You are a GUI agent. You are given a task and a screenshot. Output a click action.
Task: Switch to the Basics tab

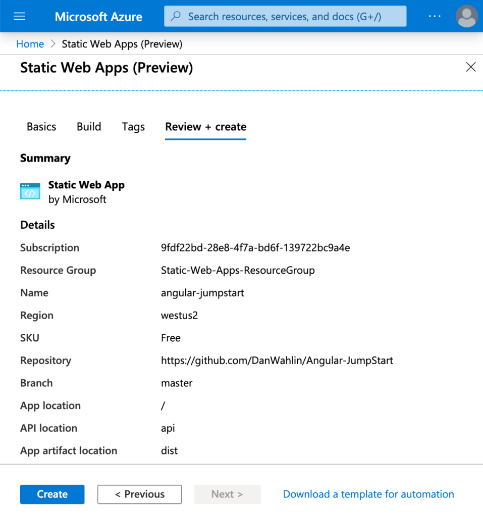[41, 127]
